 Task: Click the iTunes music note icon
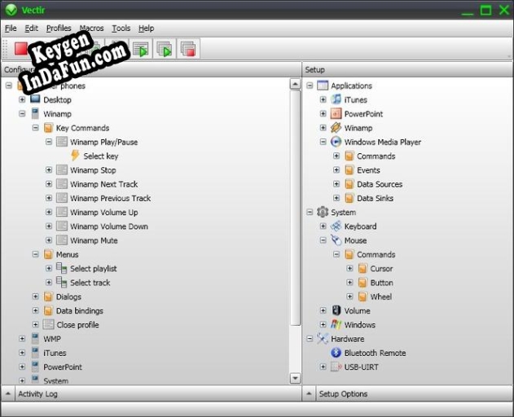coord(336,99)
